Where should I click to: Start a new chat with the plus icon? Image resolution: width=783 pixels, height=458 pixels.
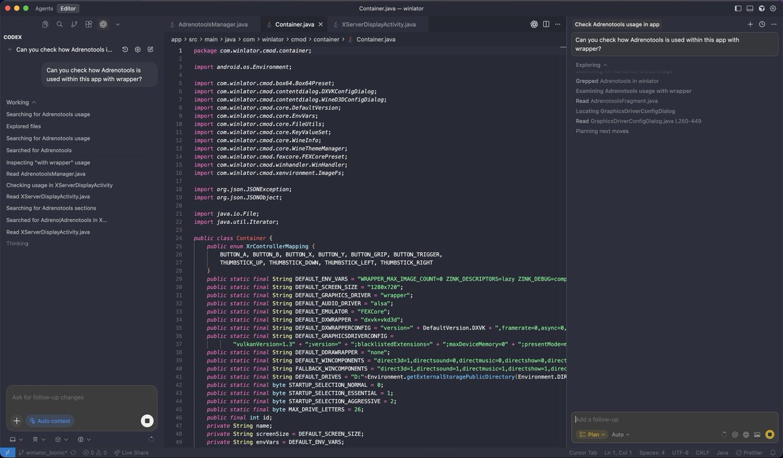750,24
